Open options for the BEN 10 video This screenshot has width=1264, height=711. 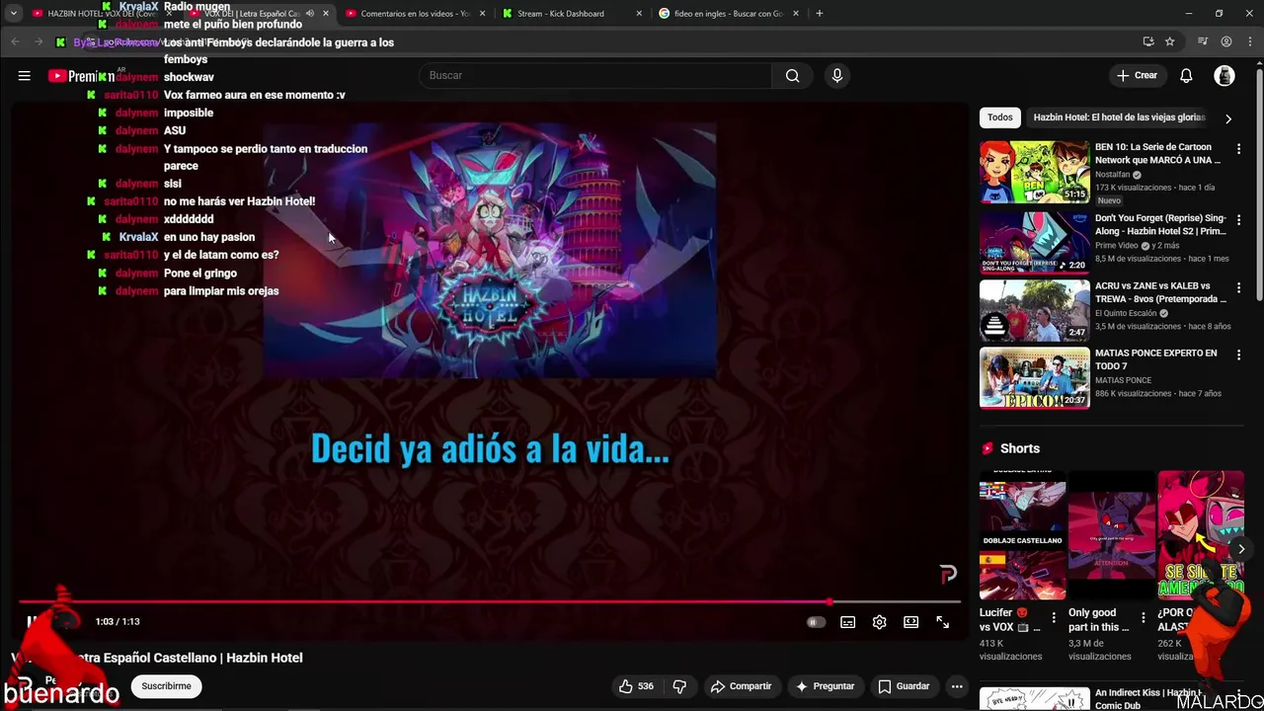(1238, 149)
